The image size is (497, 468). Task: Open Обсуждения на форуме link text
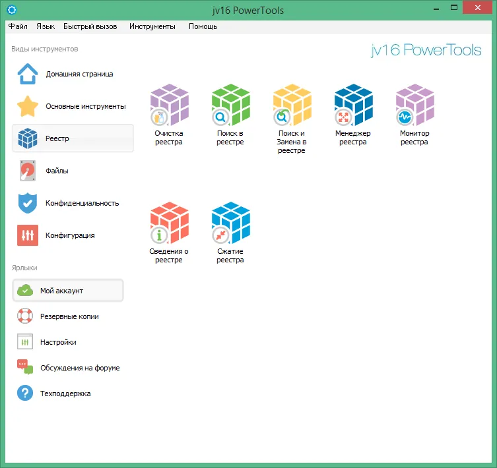(x=80, y=368)
